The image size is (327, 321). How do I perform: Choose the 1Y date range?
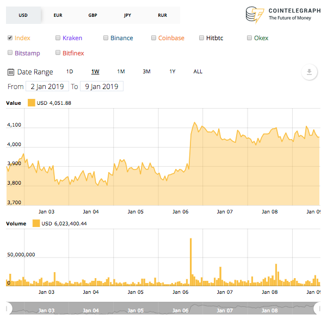(172, 72)
